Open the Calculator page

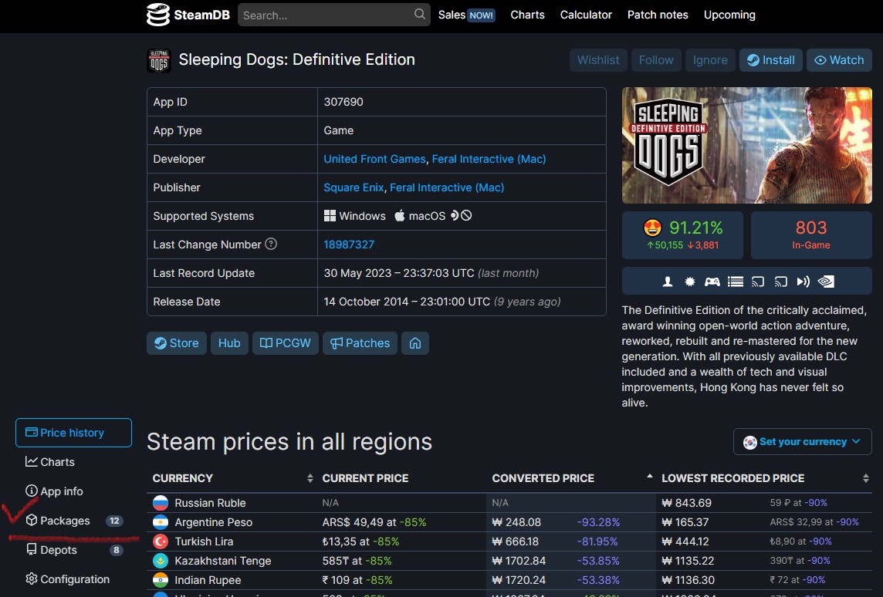(586, 15)
